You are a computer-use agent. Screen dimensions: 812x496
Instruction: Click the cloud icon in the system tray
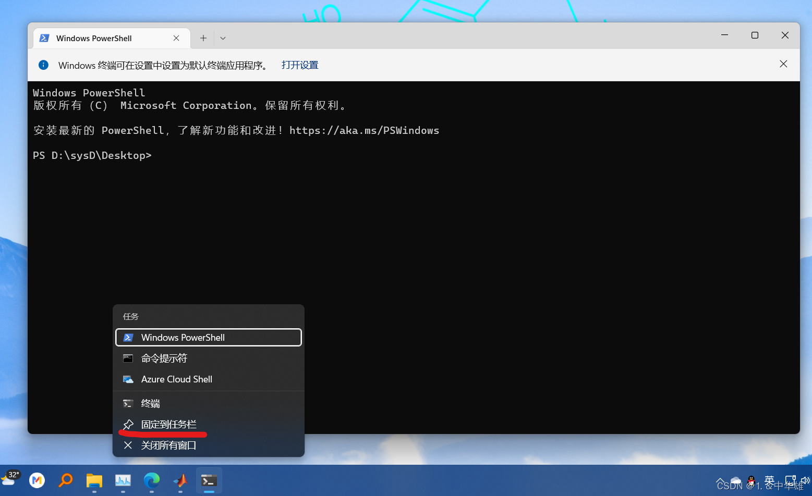click(x=736, y=480)
